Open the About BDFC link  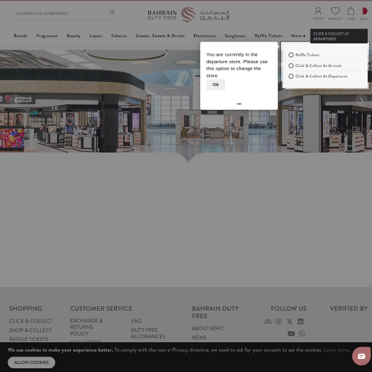pyautogui.click(x=208, y=329)
